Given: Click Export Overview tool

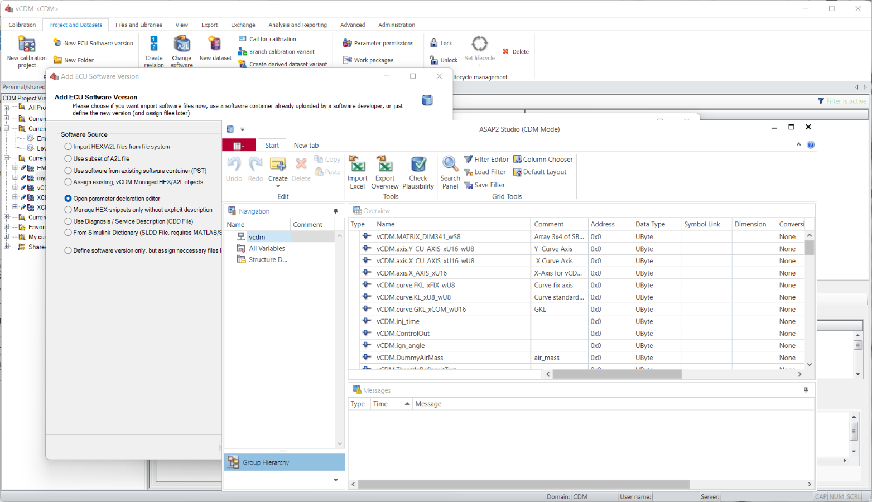Looking at the screenshot, I should [x=385, y=173].
